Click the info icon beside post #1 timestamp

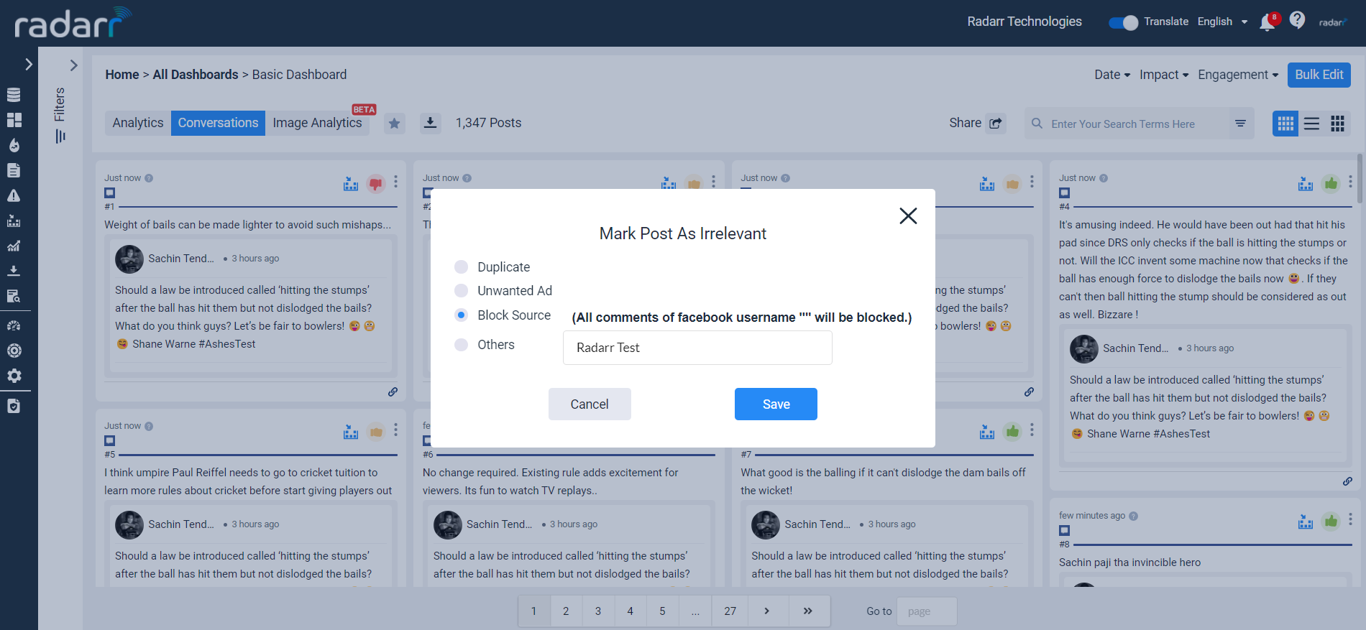(x=149, y=178)
